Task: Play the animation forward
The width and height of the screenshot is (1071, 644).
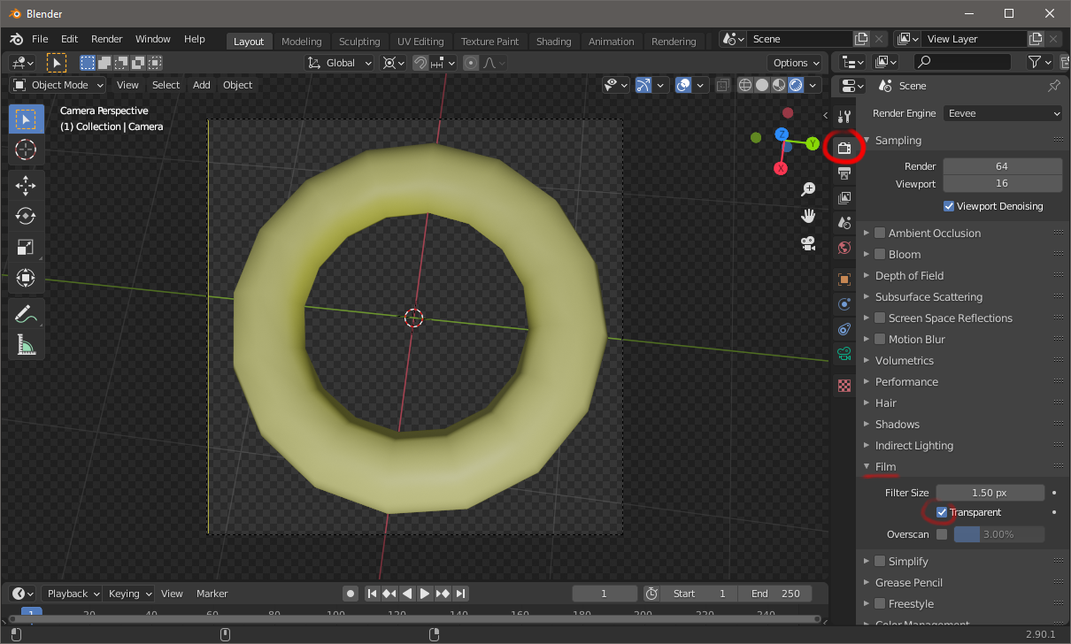Action: (425, 594)
